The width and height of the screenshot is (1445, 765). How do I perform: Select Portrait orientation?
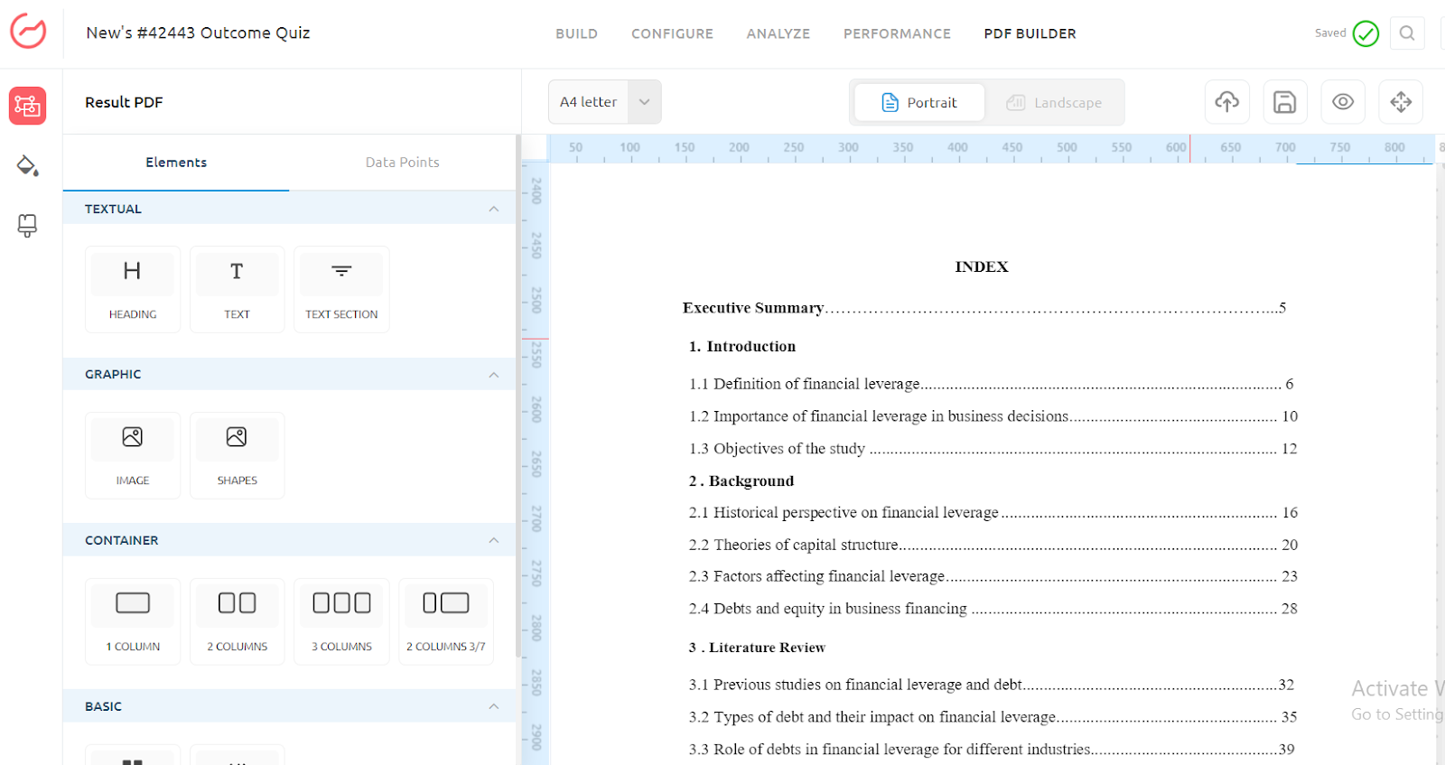pos(919,102)
